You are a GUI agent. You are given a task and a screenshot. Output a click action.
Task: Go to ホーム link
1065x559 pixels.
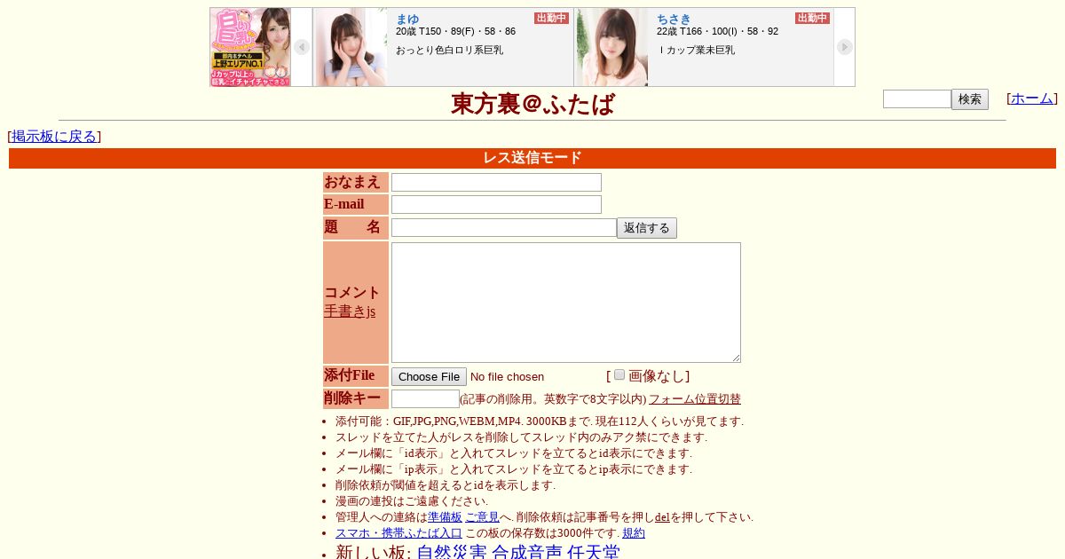[x=1032, y=98]
